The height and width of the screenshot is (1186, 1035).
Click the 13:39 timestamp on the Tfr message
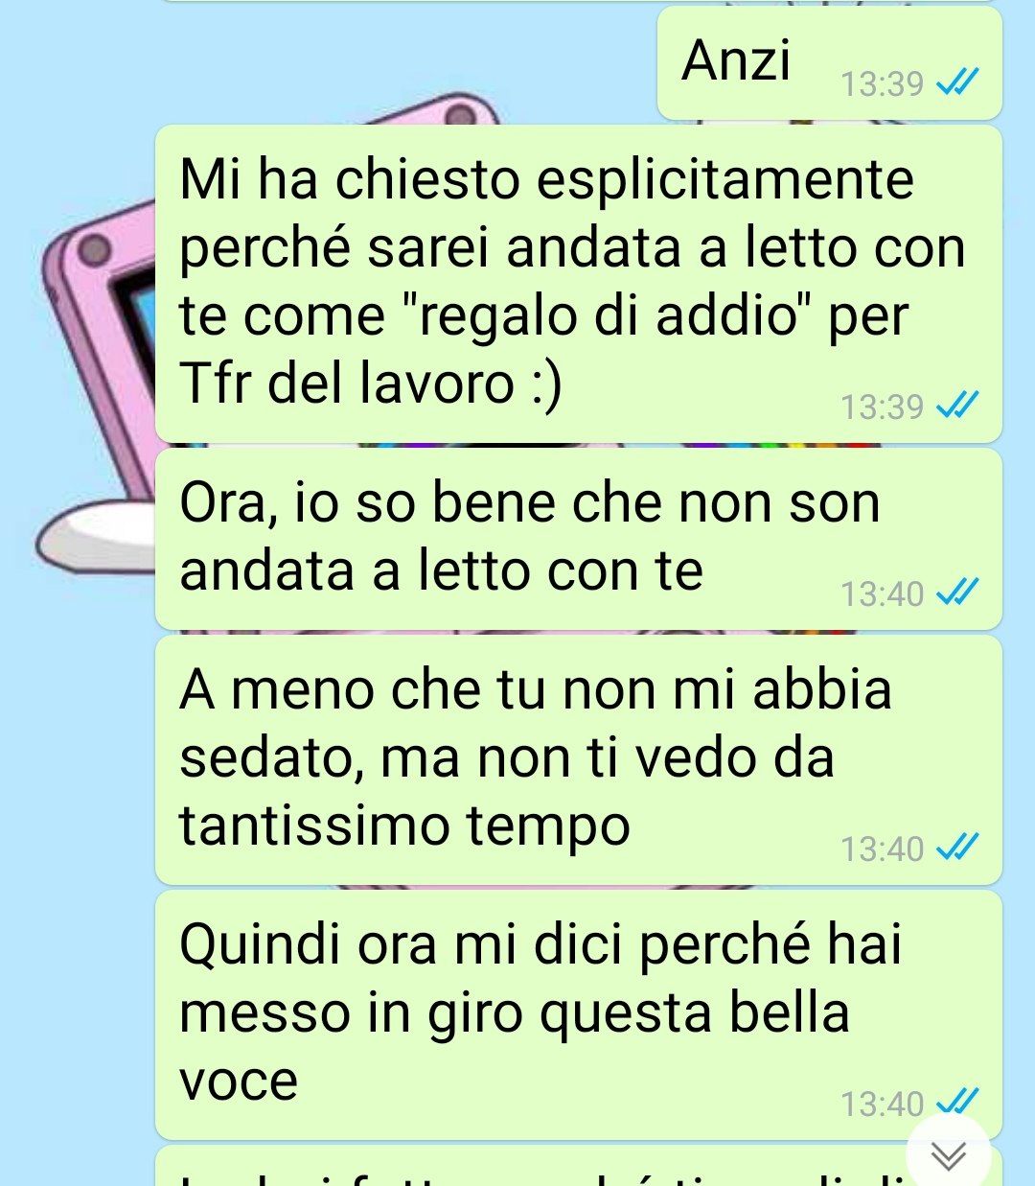point(882,407)
